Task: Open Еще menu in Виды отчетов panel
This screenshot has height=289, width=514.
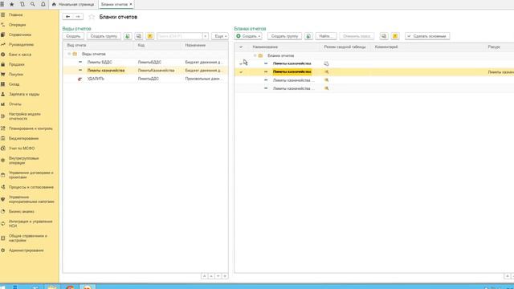Action: (219, 36)
